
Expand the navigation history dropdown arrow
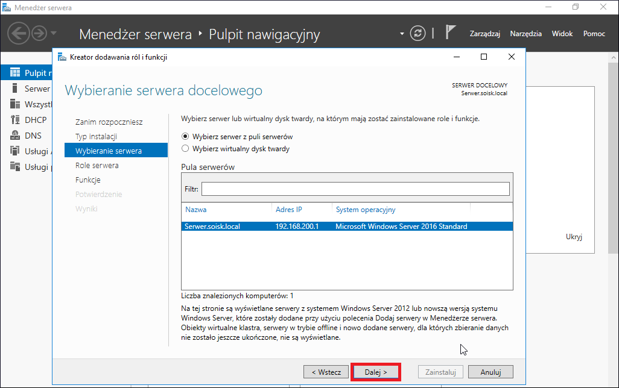(54, 34)
